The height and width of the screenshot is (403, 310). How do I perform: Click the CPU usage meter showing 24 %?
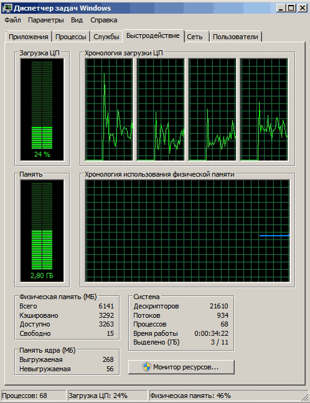(x=42, y=109)
